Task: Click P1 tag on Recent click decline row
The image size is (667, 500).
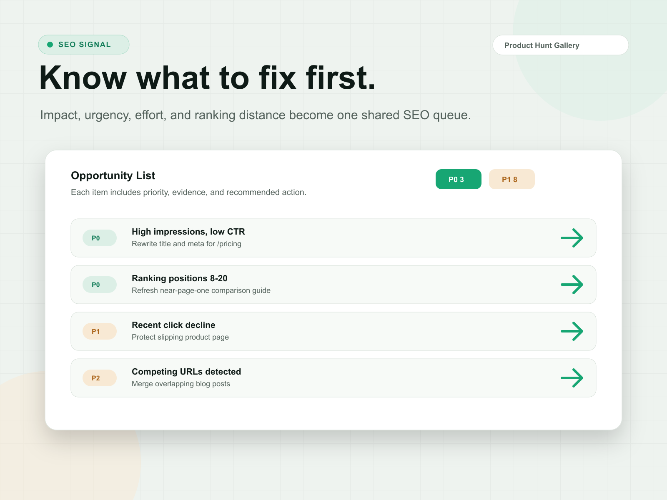Action: click(x=100, y=331)
